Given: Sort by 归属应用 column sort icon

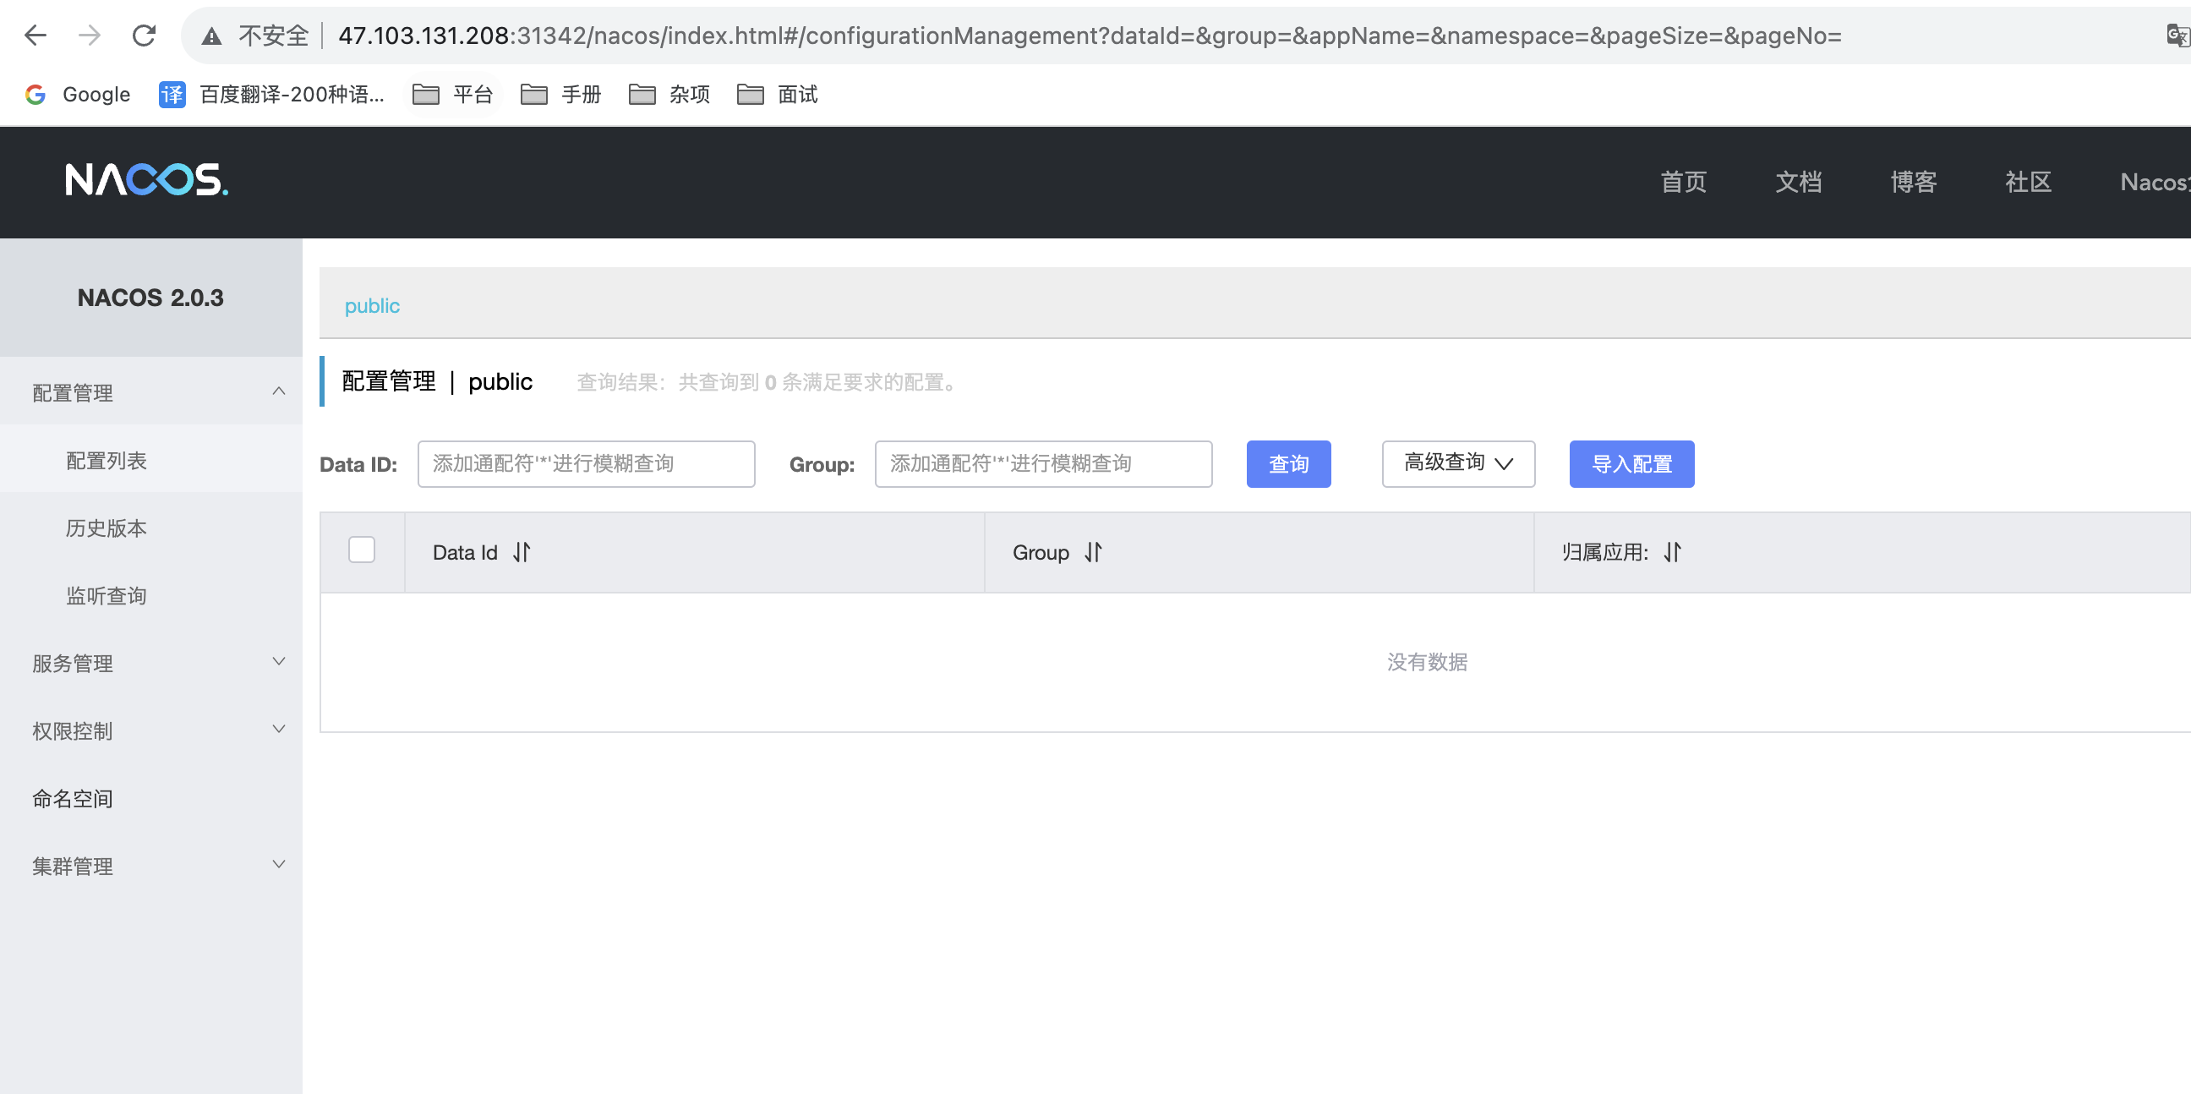Looking at the screenshot, I should (1672, 552).
